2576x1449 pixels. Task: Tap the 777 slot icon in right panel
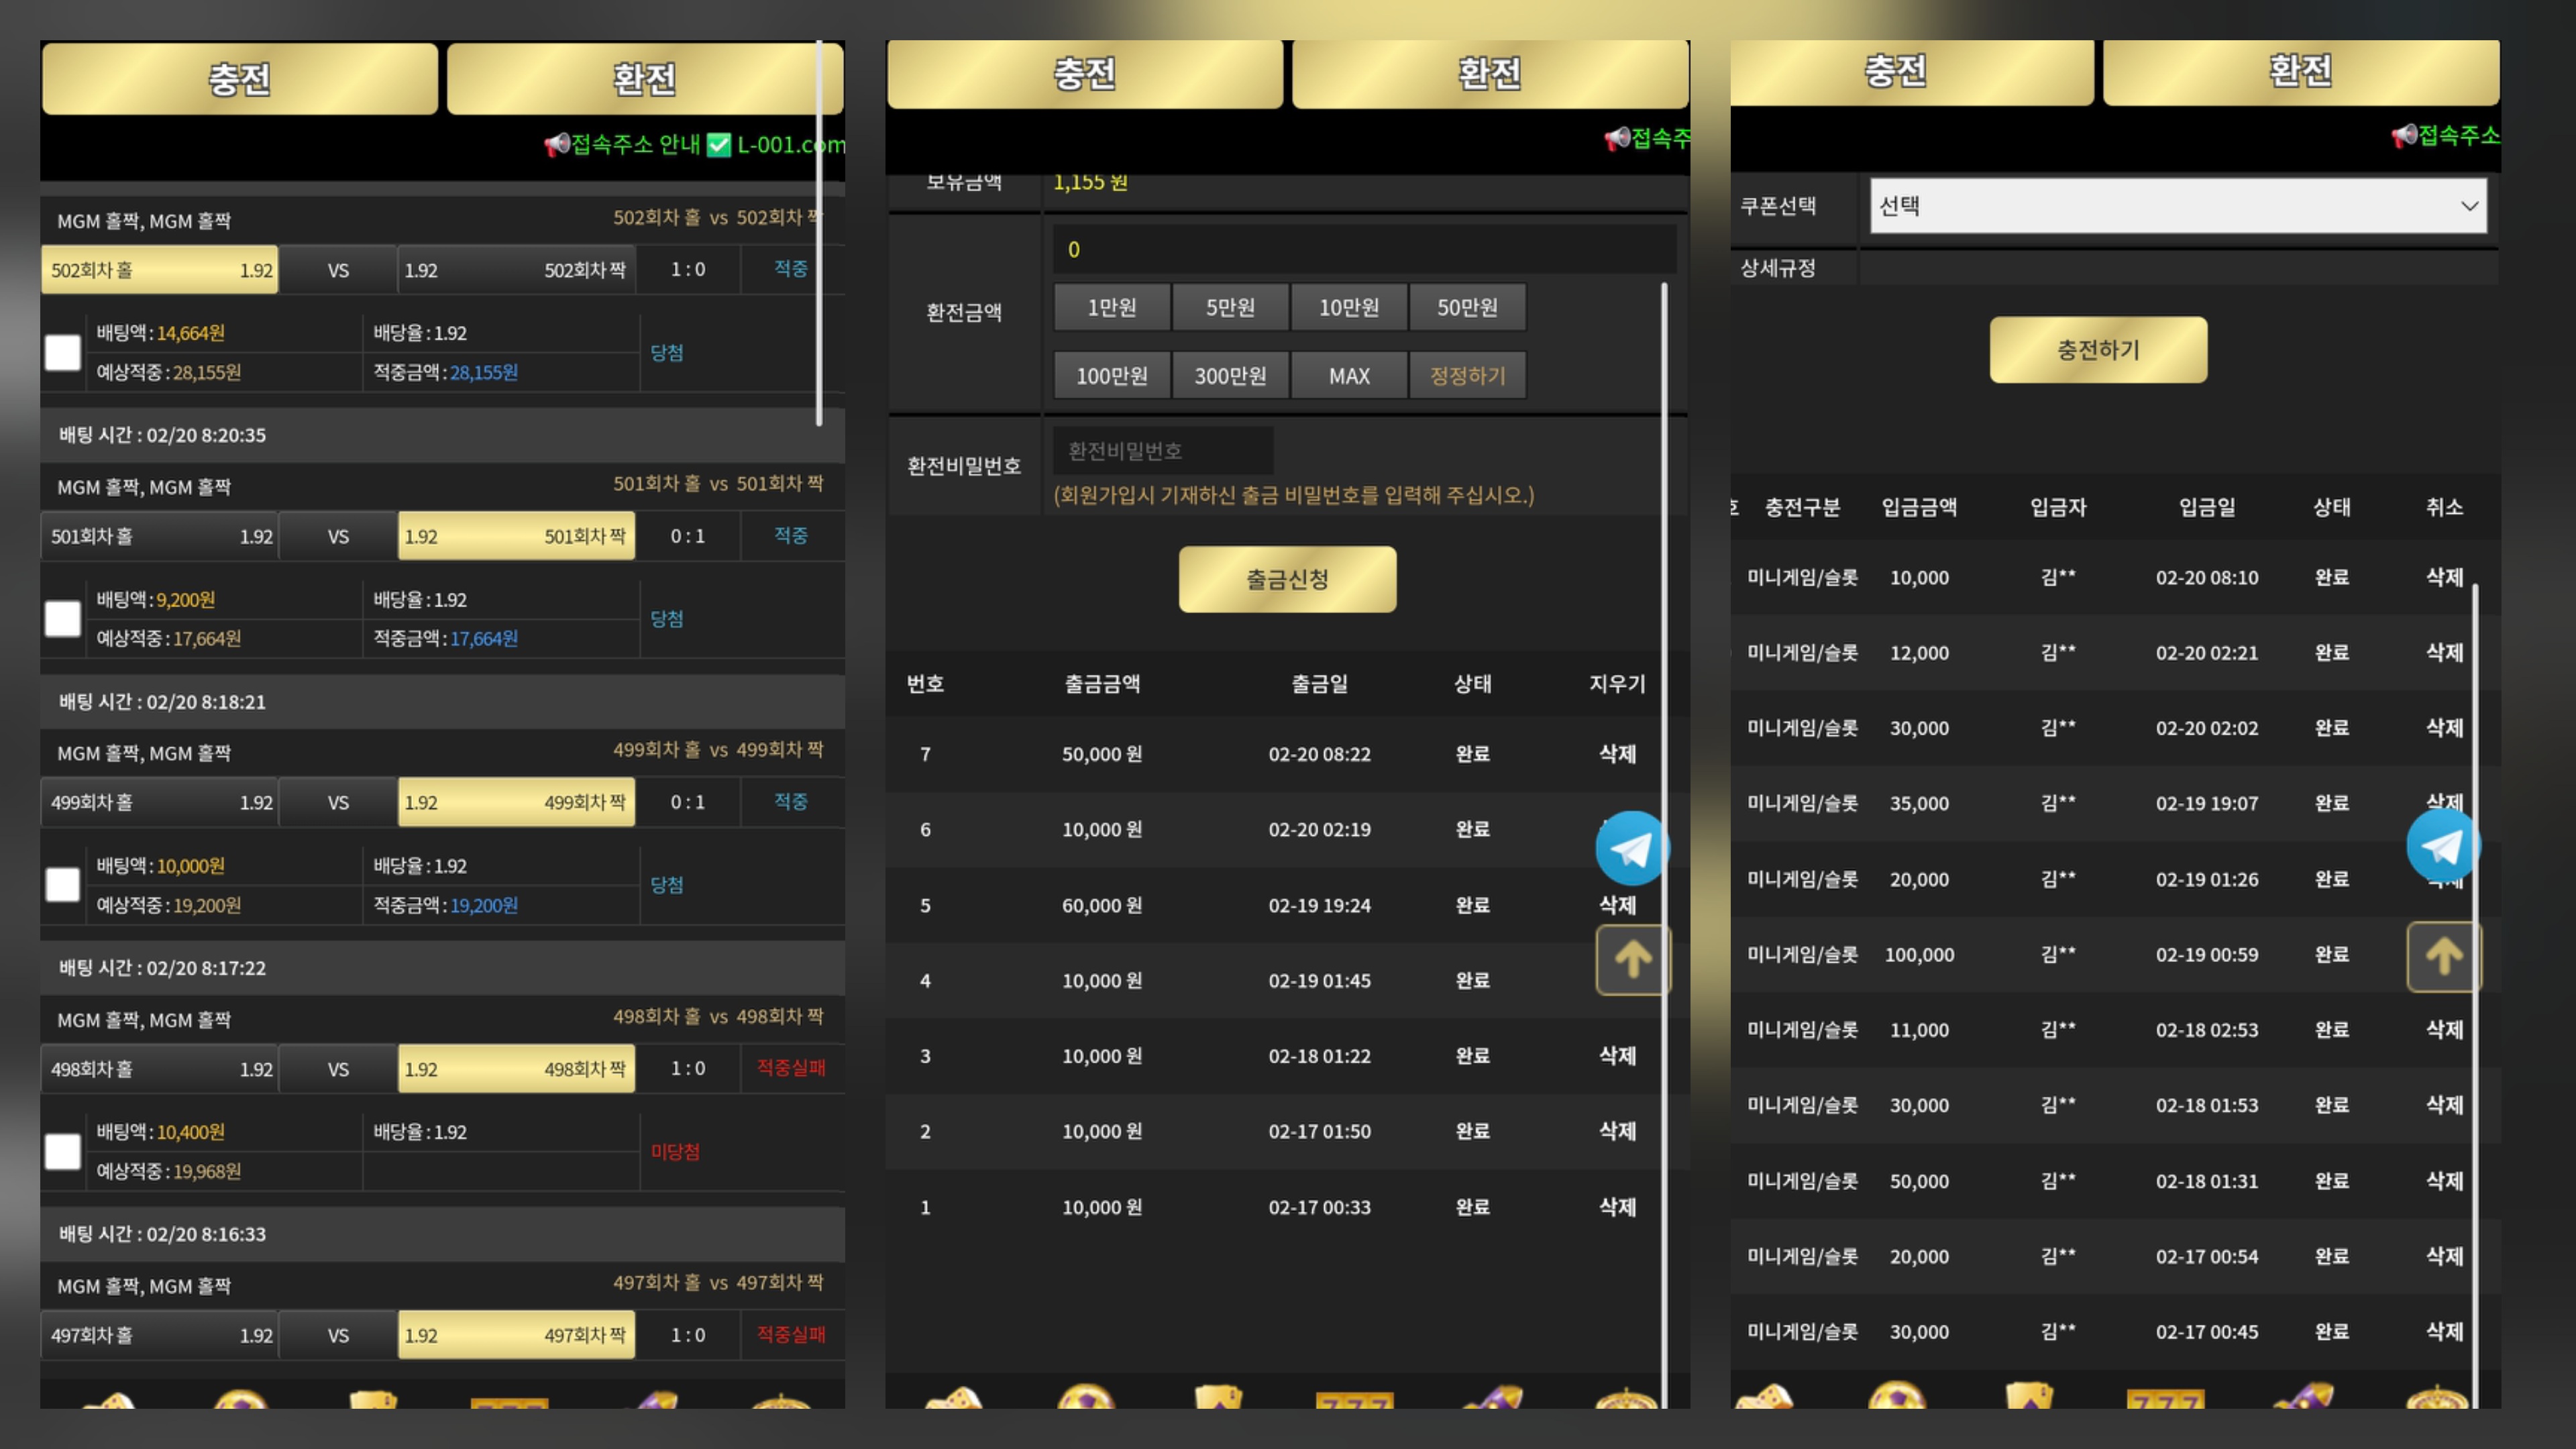pyautogui.click(x=2165, y=1398)
